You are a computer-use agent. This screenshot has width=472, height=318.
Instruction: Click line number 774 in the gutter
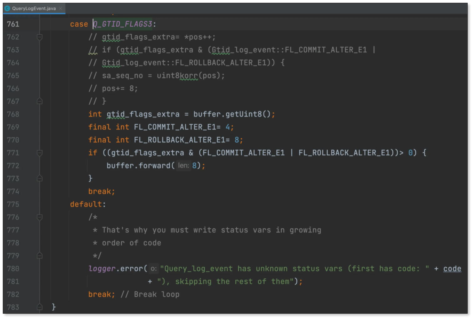pyautogui.click(x=13, y=191)
